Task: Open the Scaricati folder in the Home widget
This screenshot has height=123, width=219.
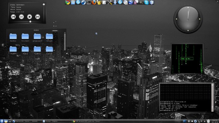Action: (49, 50)
